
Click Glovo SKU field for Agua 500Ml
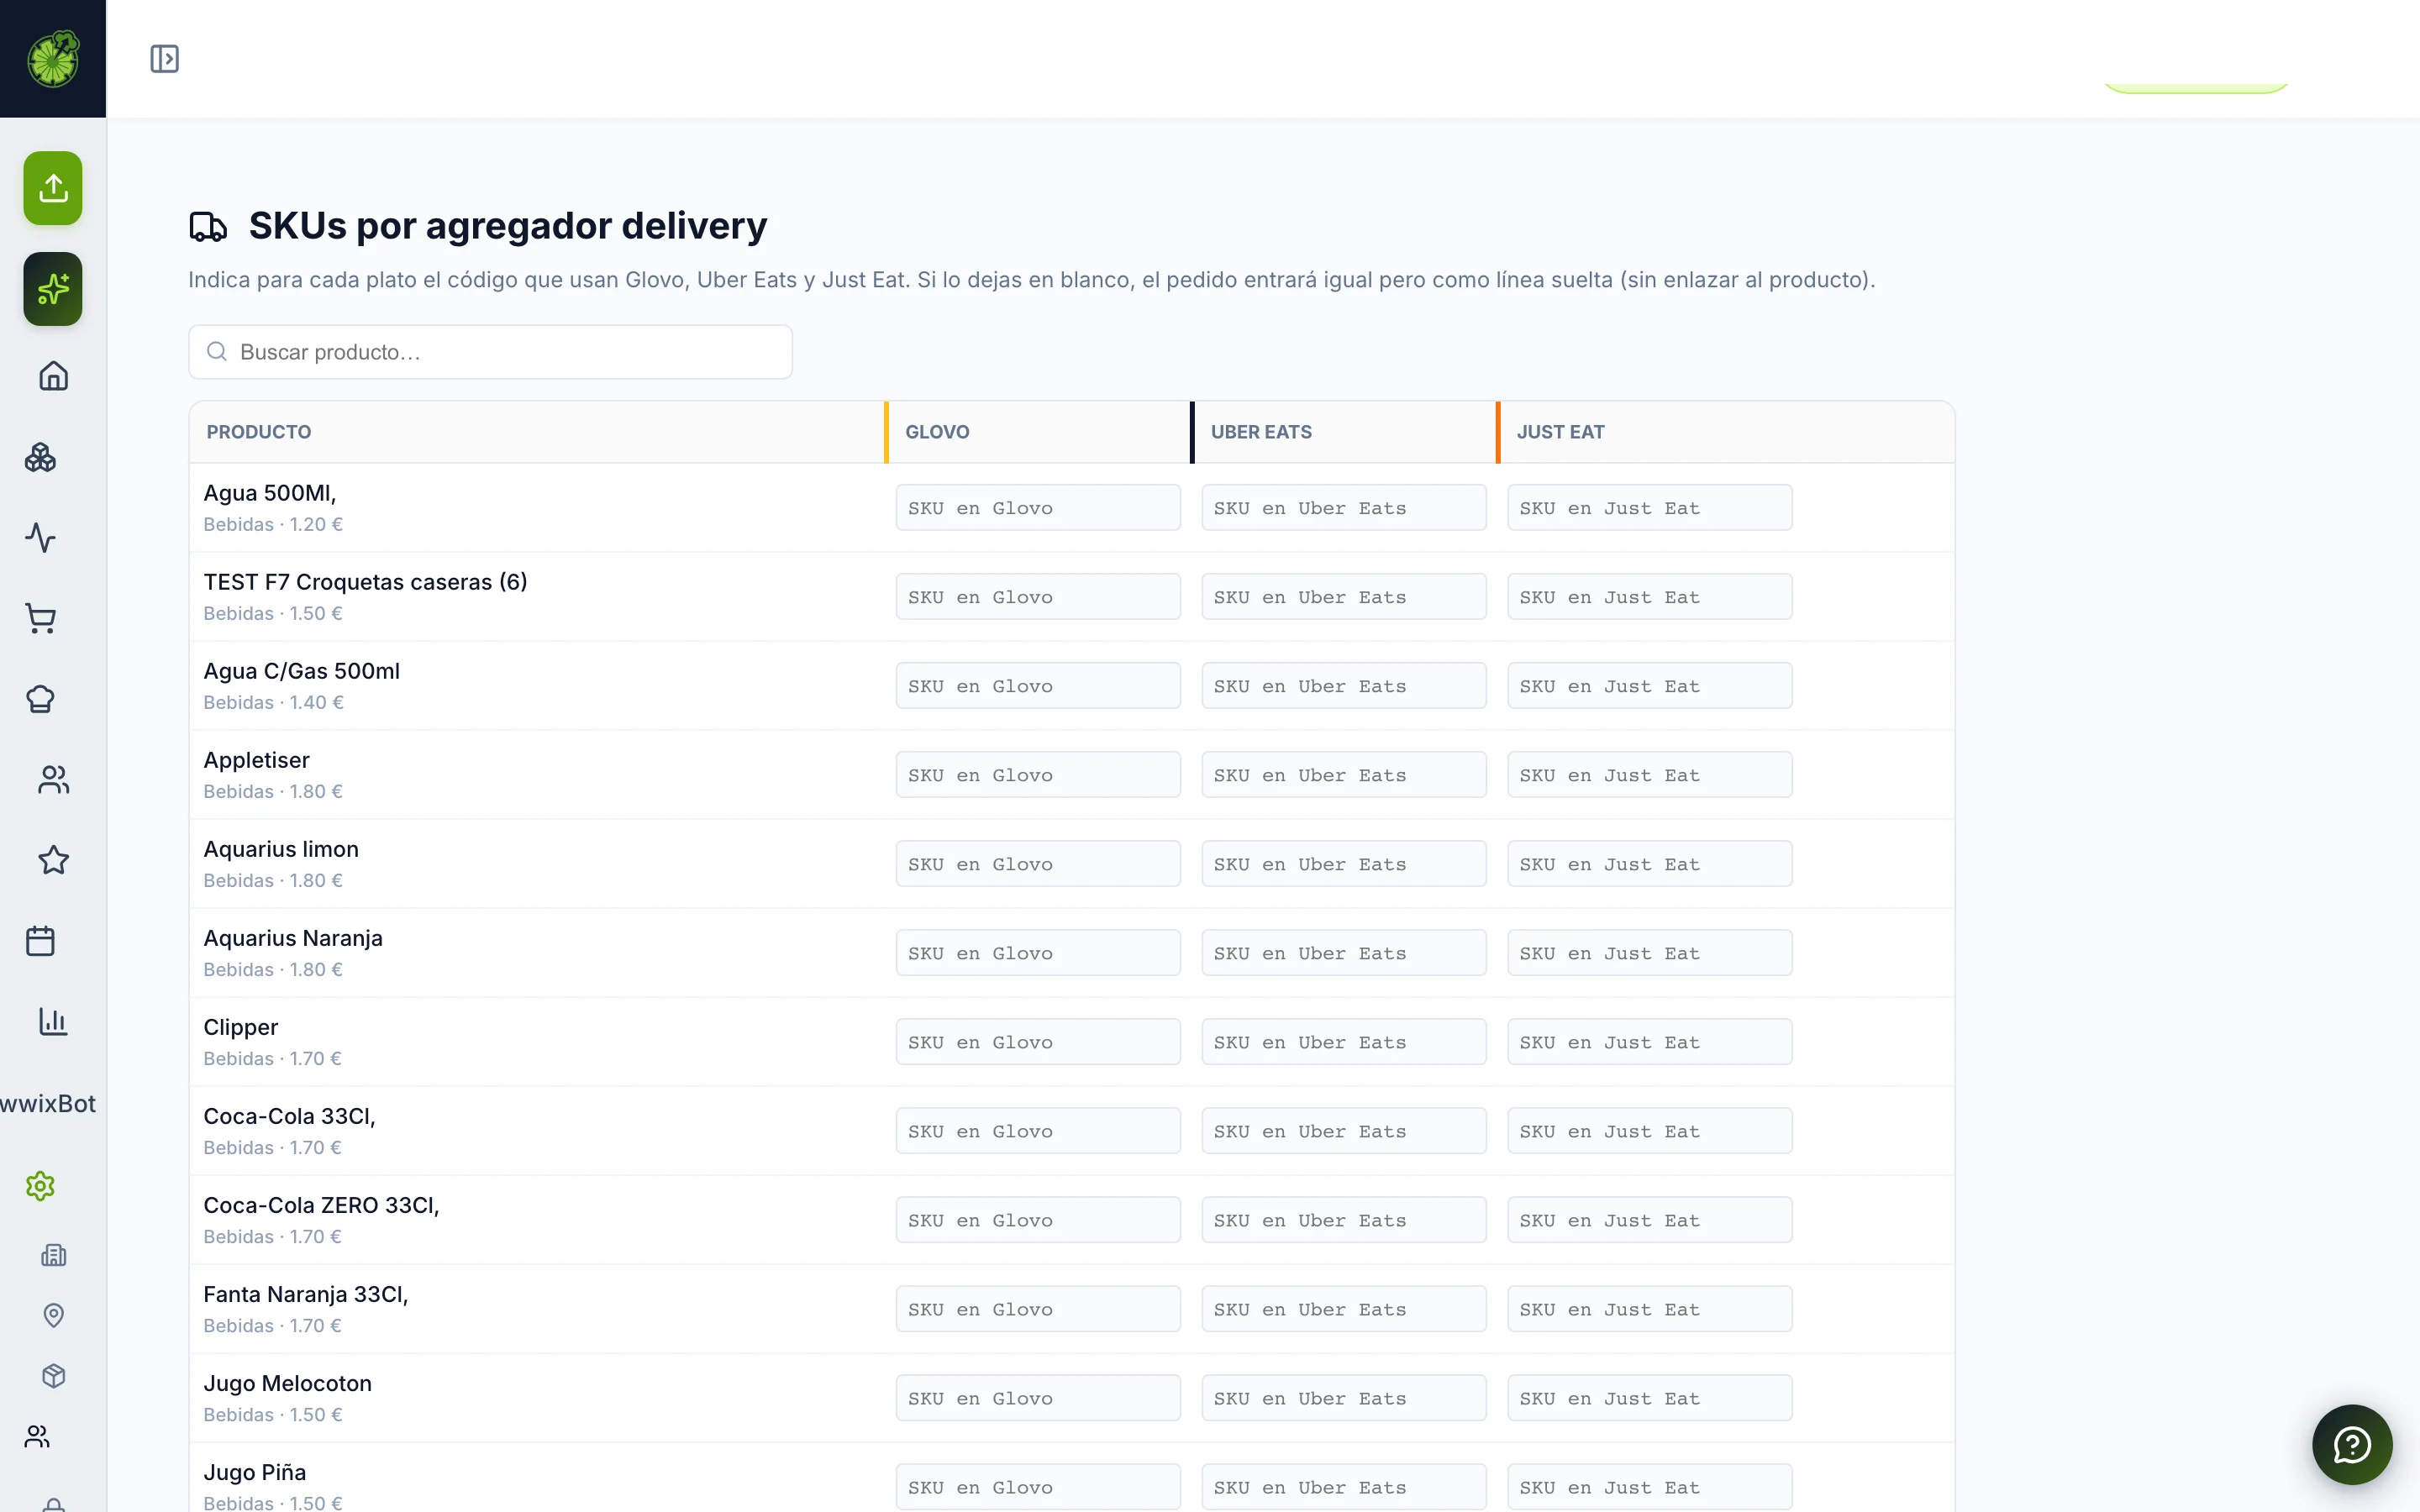[1038, 508]
